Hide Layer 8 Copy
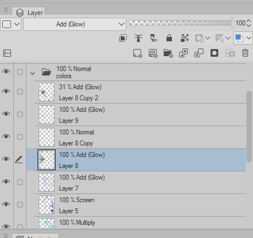The width and height of the screenshot is (253, 238). click(x=6, y=137)
